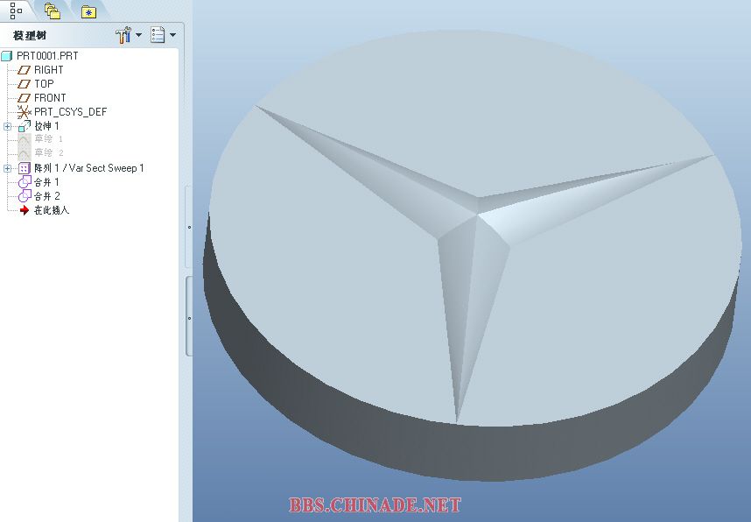Screen dimensions: 751x522
Task: Select 阵列 1 / Var Sect Sweep 1
Action: (88, 168)
